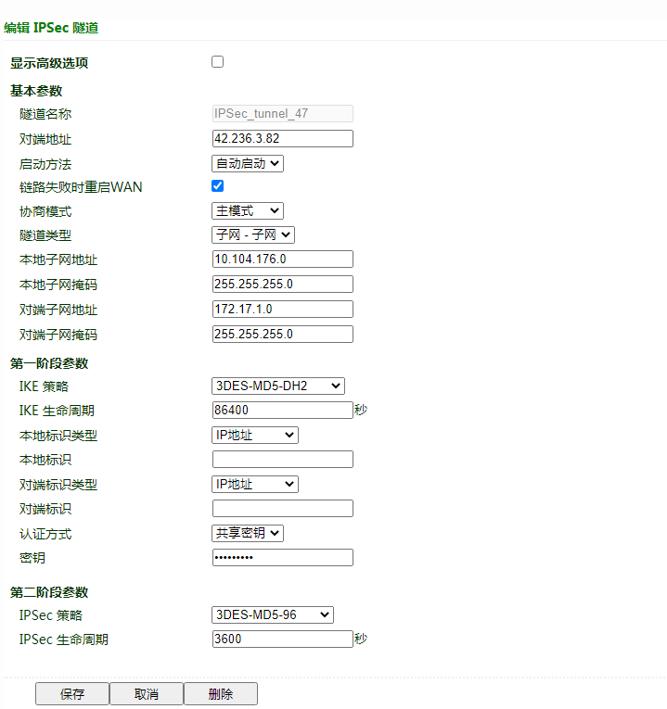Screen dimensions: 667x709
Task: Click the 取消 button
Action: pos(147,694)
